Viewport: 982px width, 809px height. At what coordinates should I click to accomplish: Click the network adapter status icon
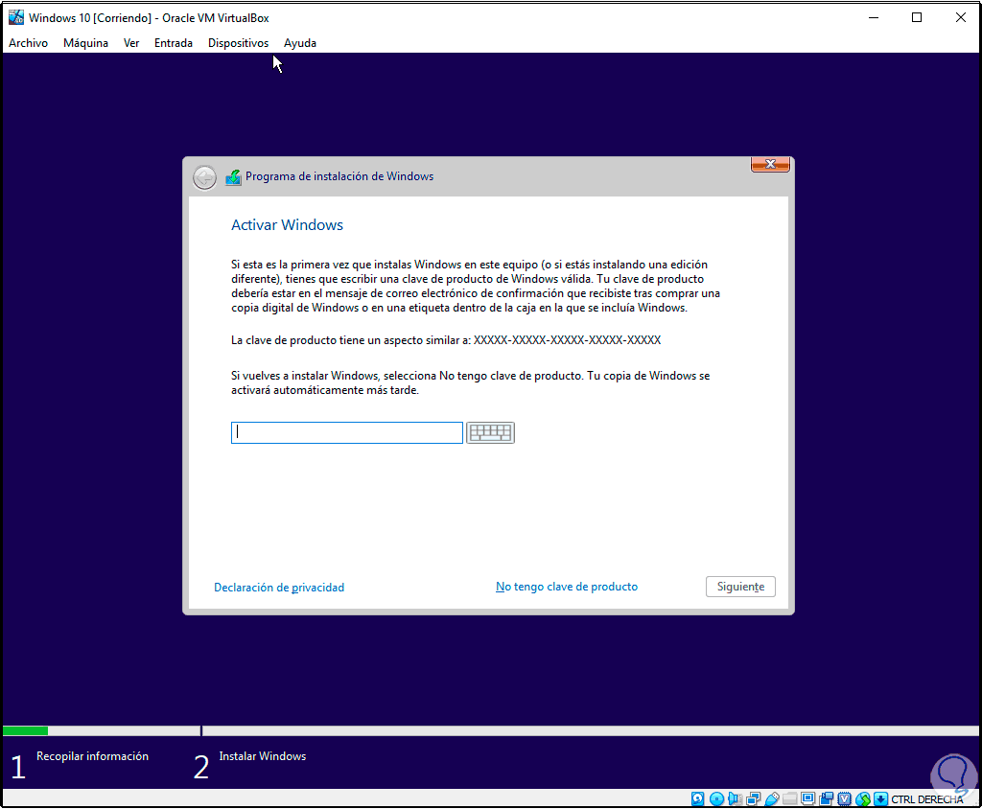pyautogui.click(x=754, y=799)
